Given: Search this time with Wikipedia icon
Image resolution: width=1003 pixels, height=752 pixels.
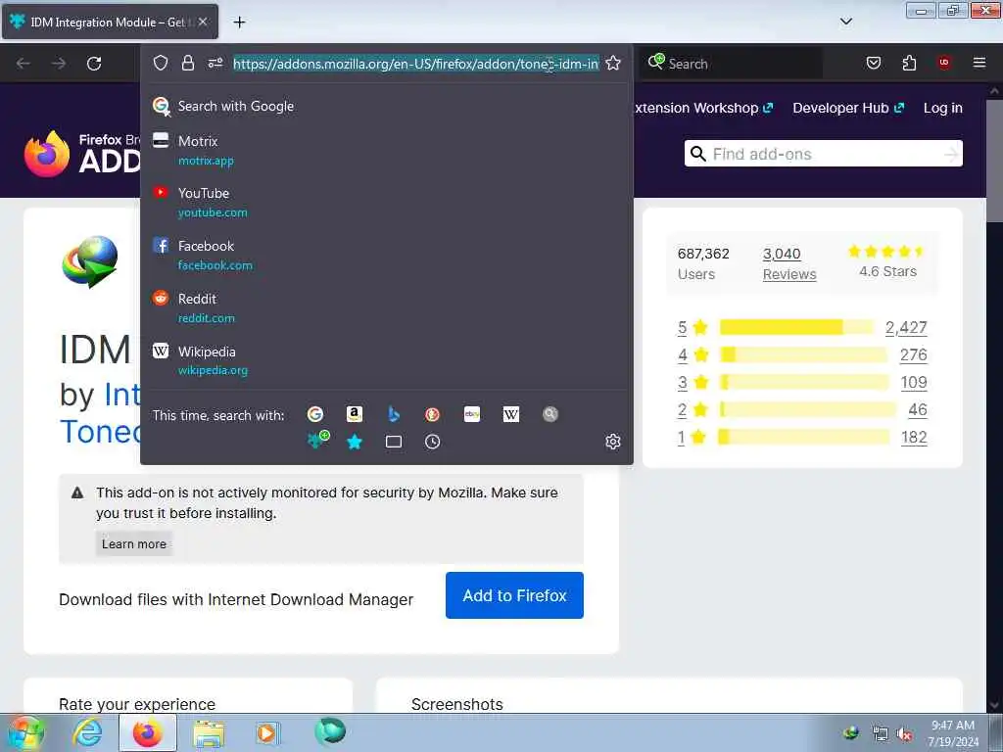Looking at the screenshot, I should tap(511, 414).
